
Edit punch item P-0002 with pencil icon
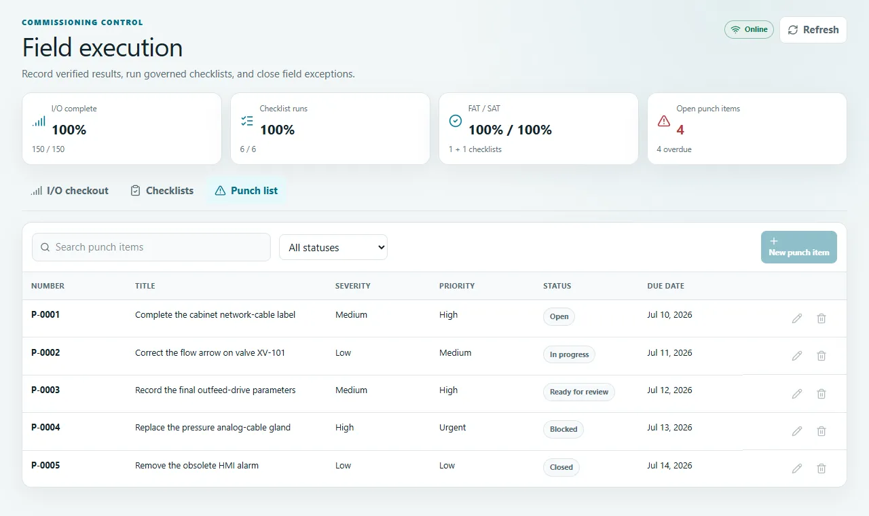[797, 356]
